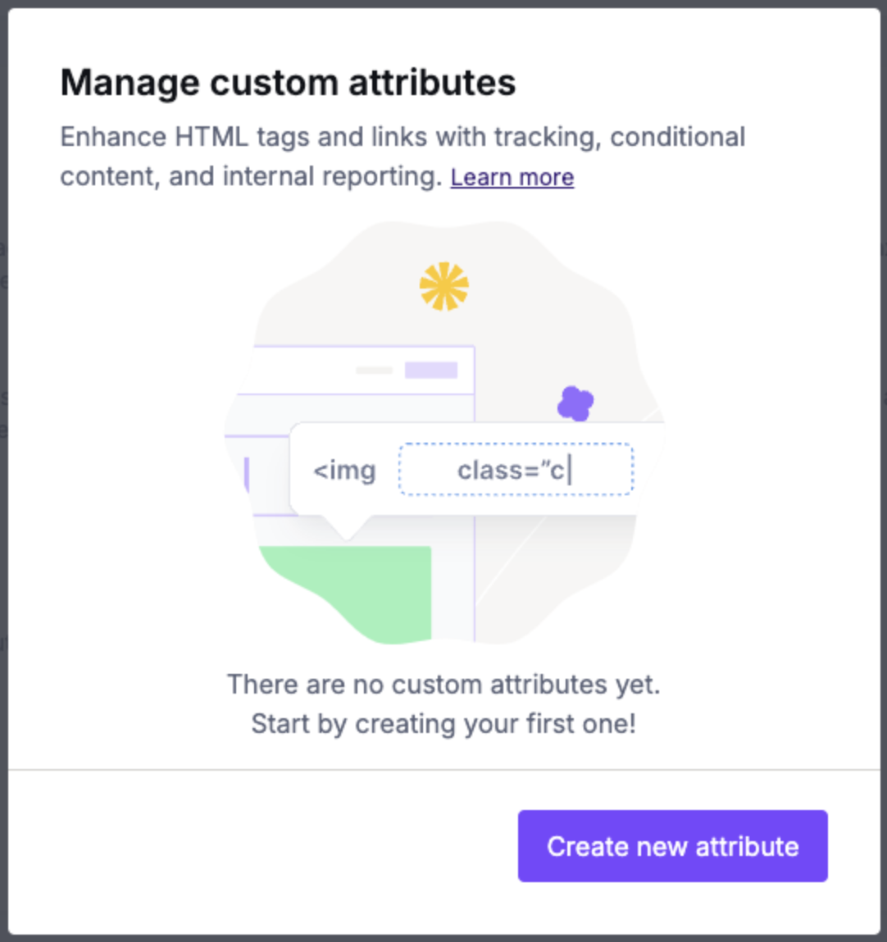Click the Create new attribute button

(x=672, y=846)
